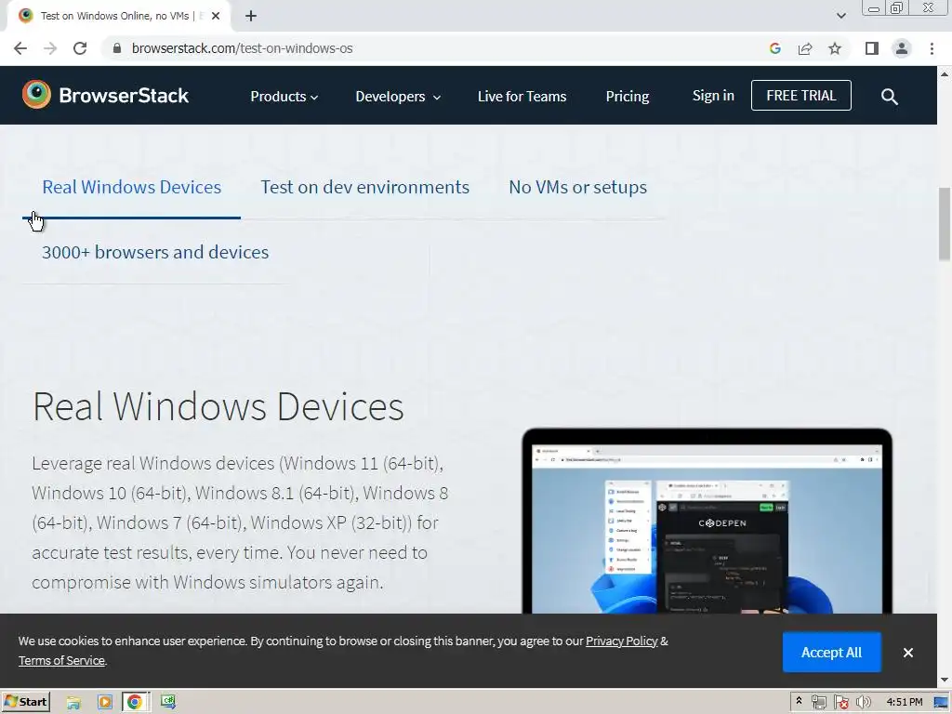
Task: Open the tab search chevron in Chrome
Action: click(x=840, y=17)
